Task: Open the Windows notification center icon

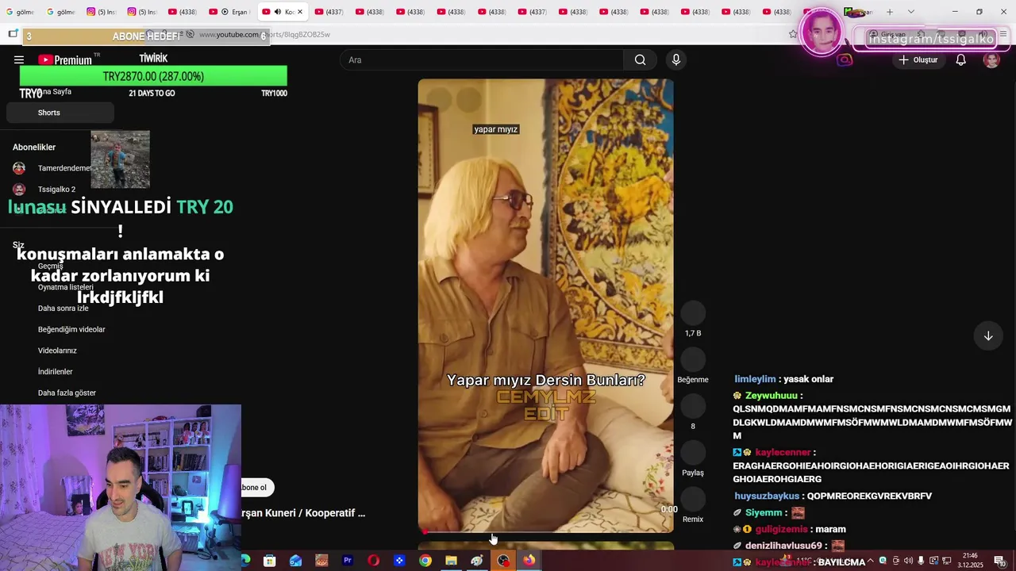Action: [999, 561]
